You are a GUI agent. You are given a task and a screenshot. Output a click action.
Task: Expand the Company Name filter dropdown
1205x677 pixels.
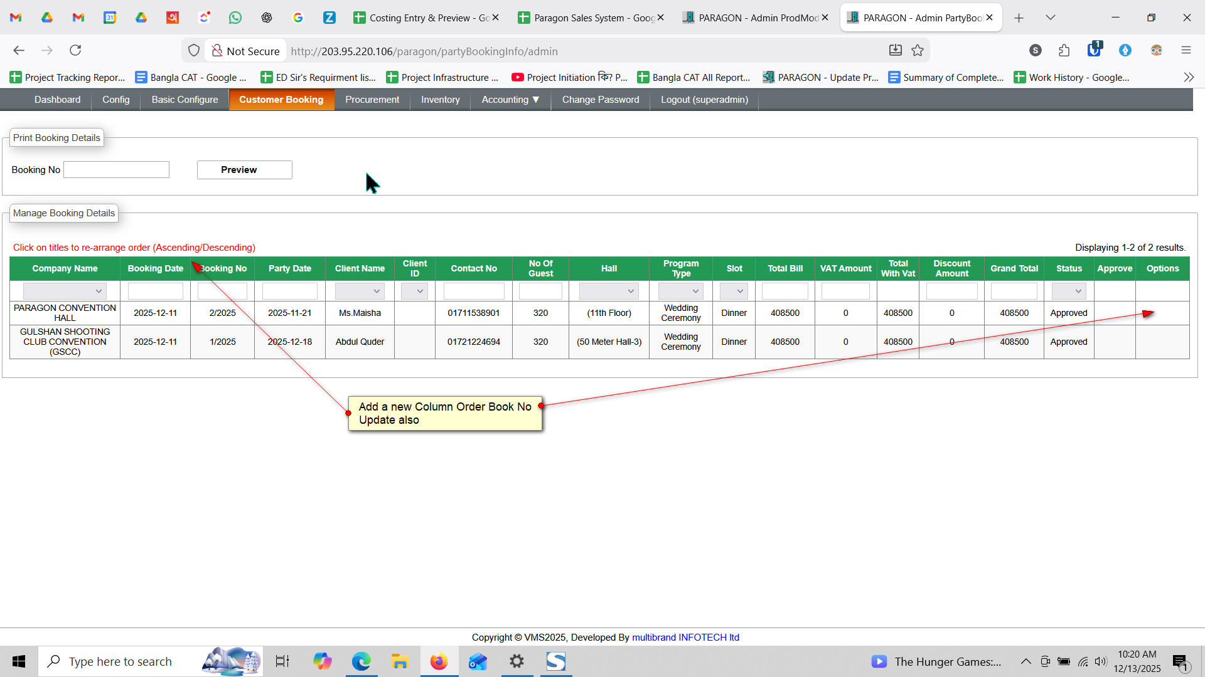tap(65, 291)
